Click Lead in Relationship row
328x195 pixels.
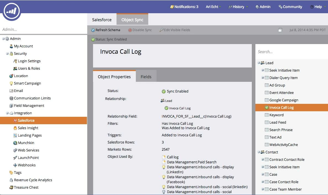click(166, 101)
